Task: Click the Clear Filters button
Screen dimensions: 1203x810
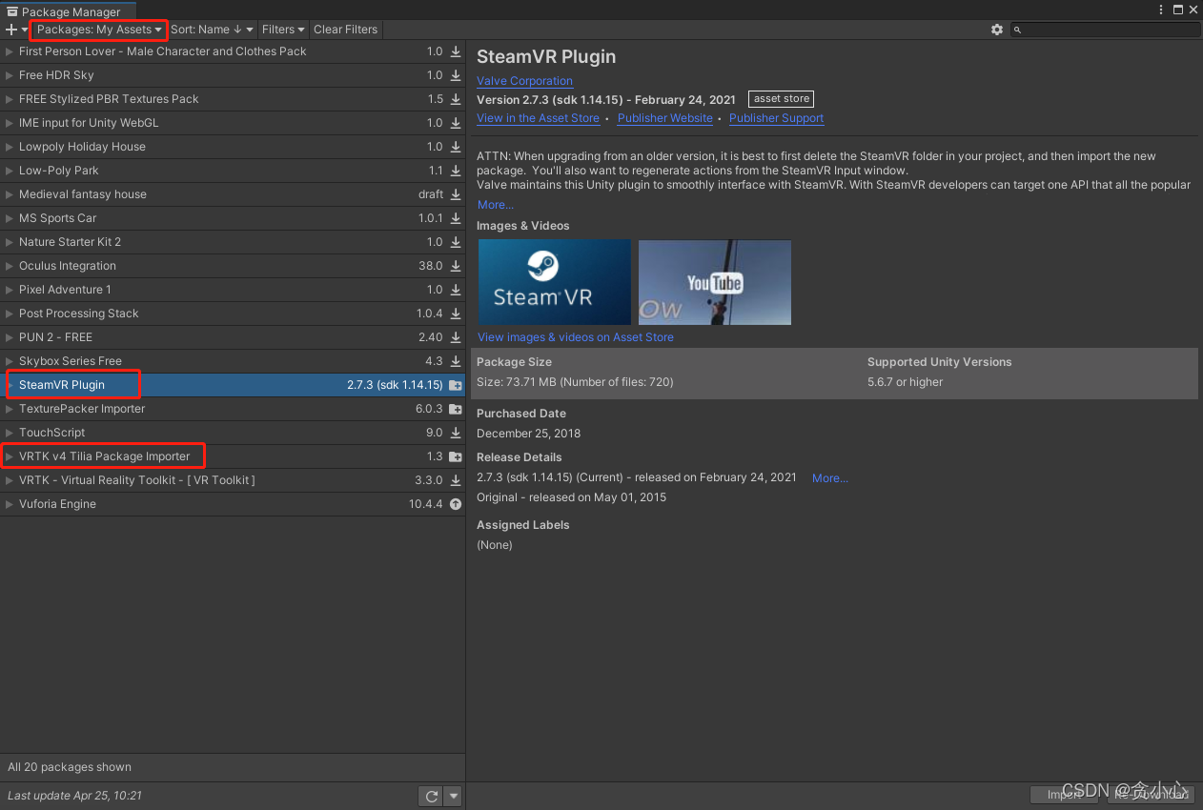Action: point(346,30)
